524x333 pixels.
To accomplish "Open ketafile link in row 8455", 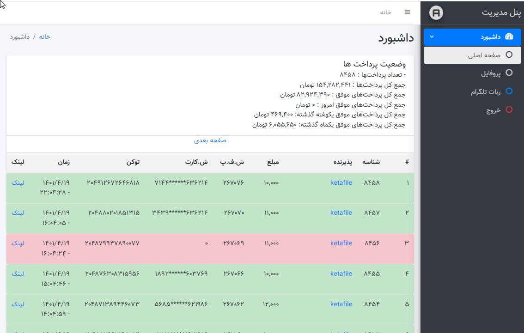I will (341, 273).
